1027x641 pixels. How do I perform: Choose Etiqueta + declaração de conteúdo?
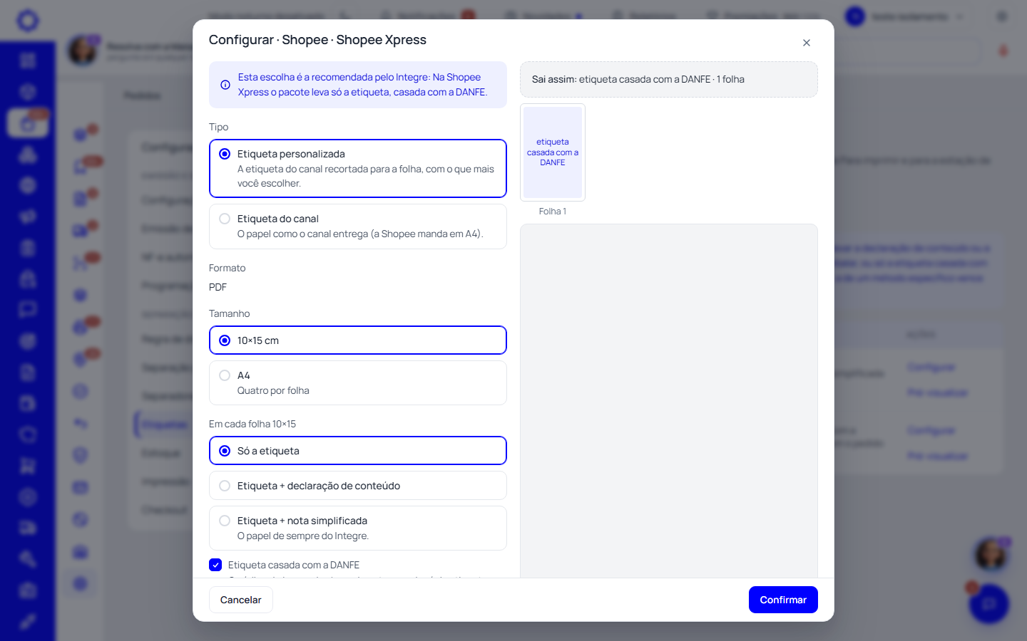[358, 486]
